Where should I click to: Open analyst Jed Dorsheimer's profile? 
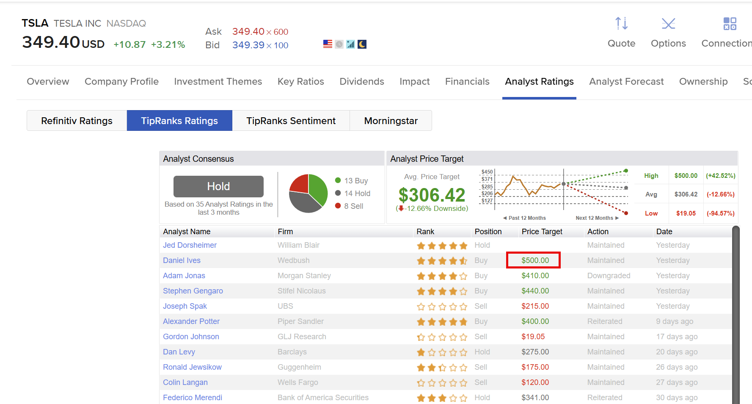click(190, 245)
